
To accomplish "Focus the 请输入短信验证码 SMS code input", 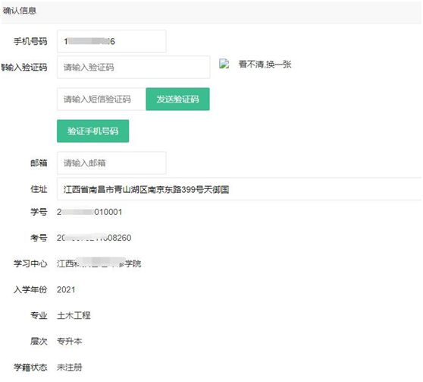I will (x=102, y=99).
